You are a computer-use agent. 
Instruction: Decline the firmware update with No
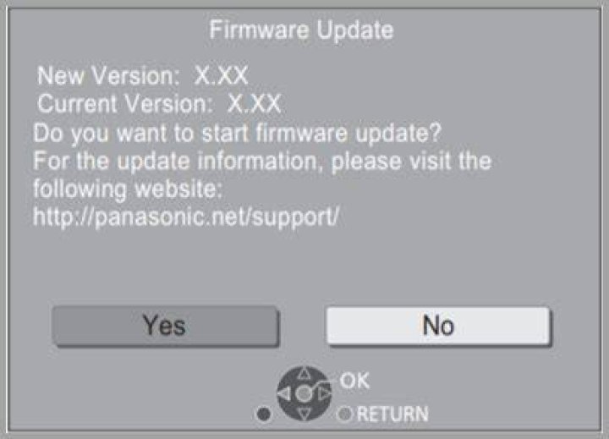tap(438, 325)
